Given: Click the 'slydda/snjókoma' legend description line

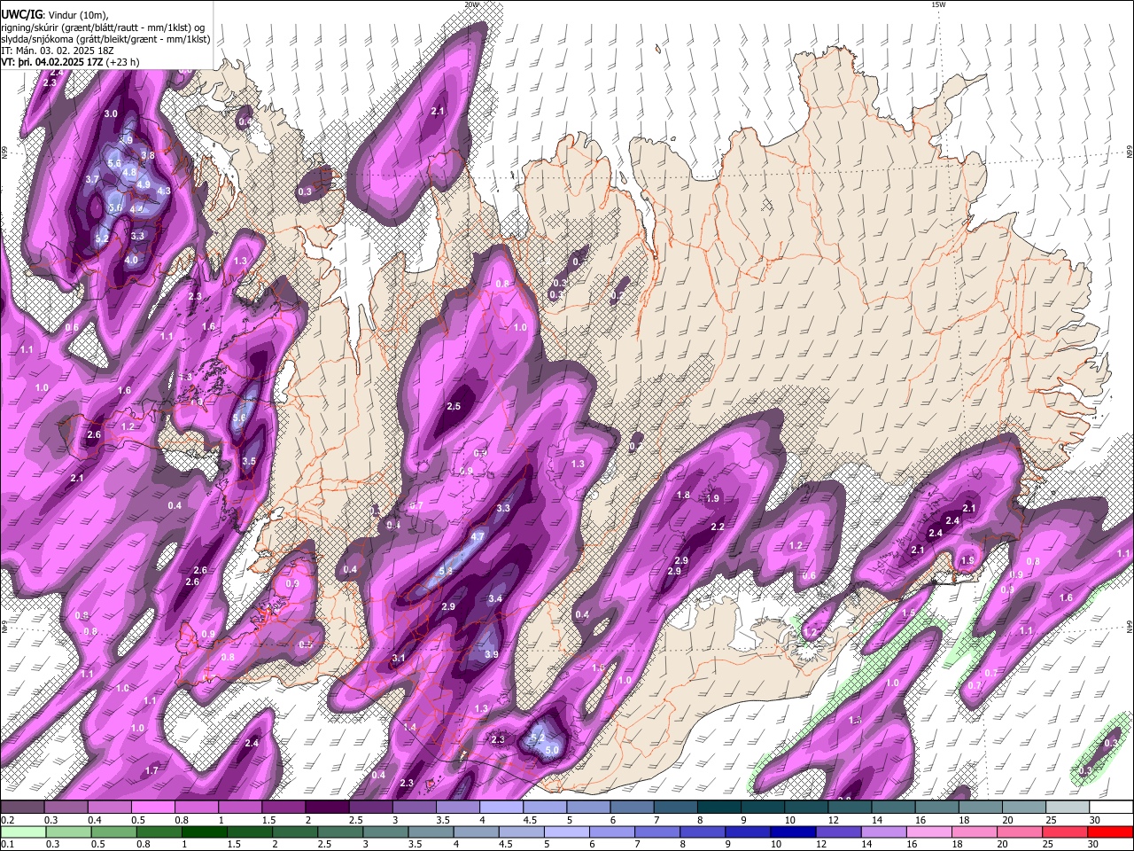Looking at the screenshot, I should (x=105, y=39).
